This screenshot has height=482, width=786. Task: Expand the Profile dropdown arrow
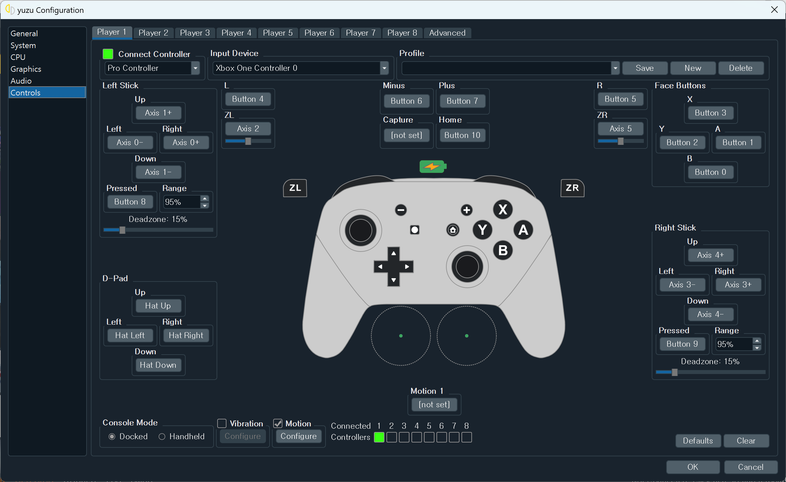tap(615, 68)
